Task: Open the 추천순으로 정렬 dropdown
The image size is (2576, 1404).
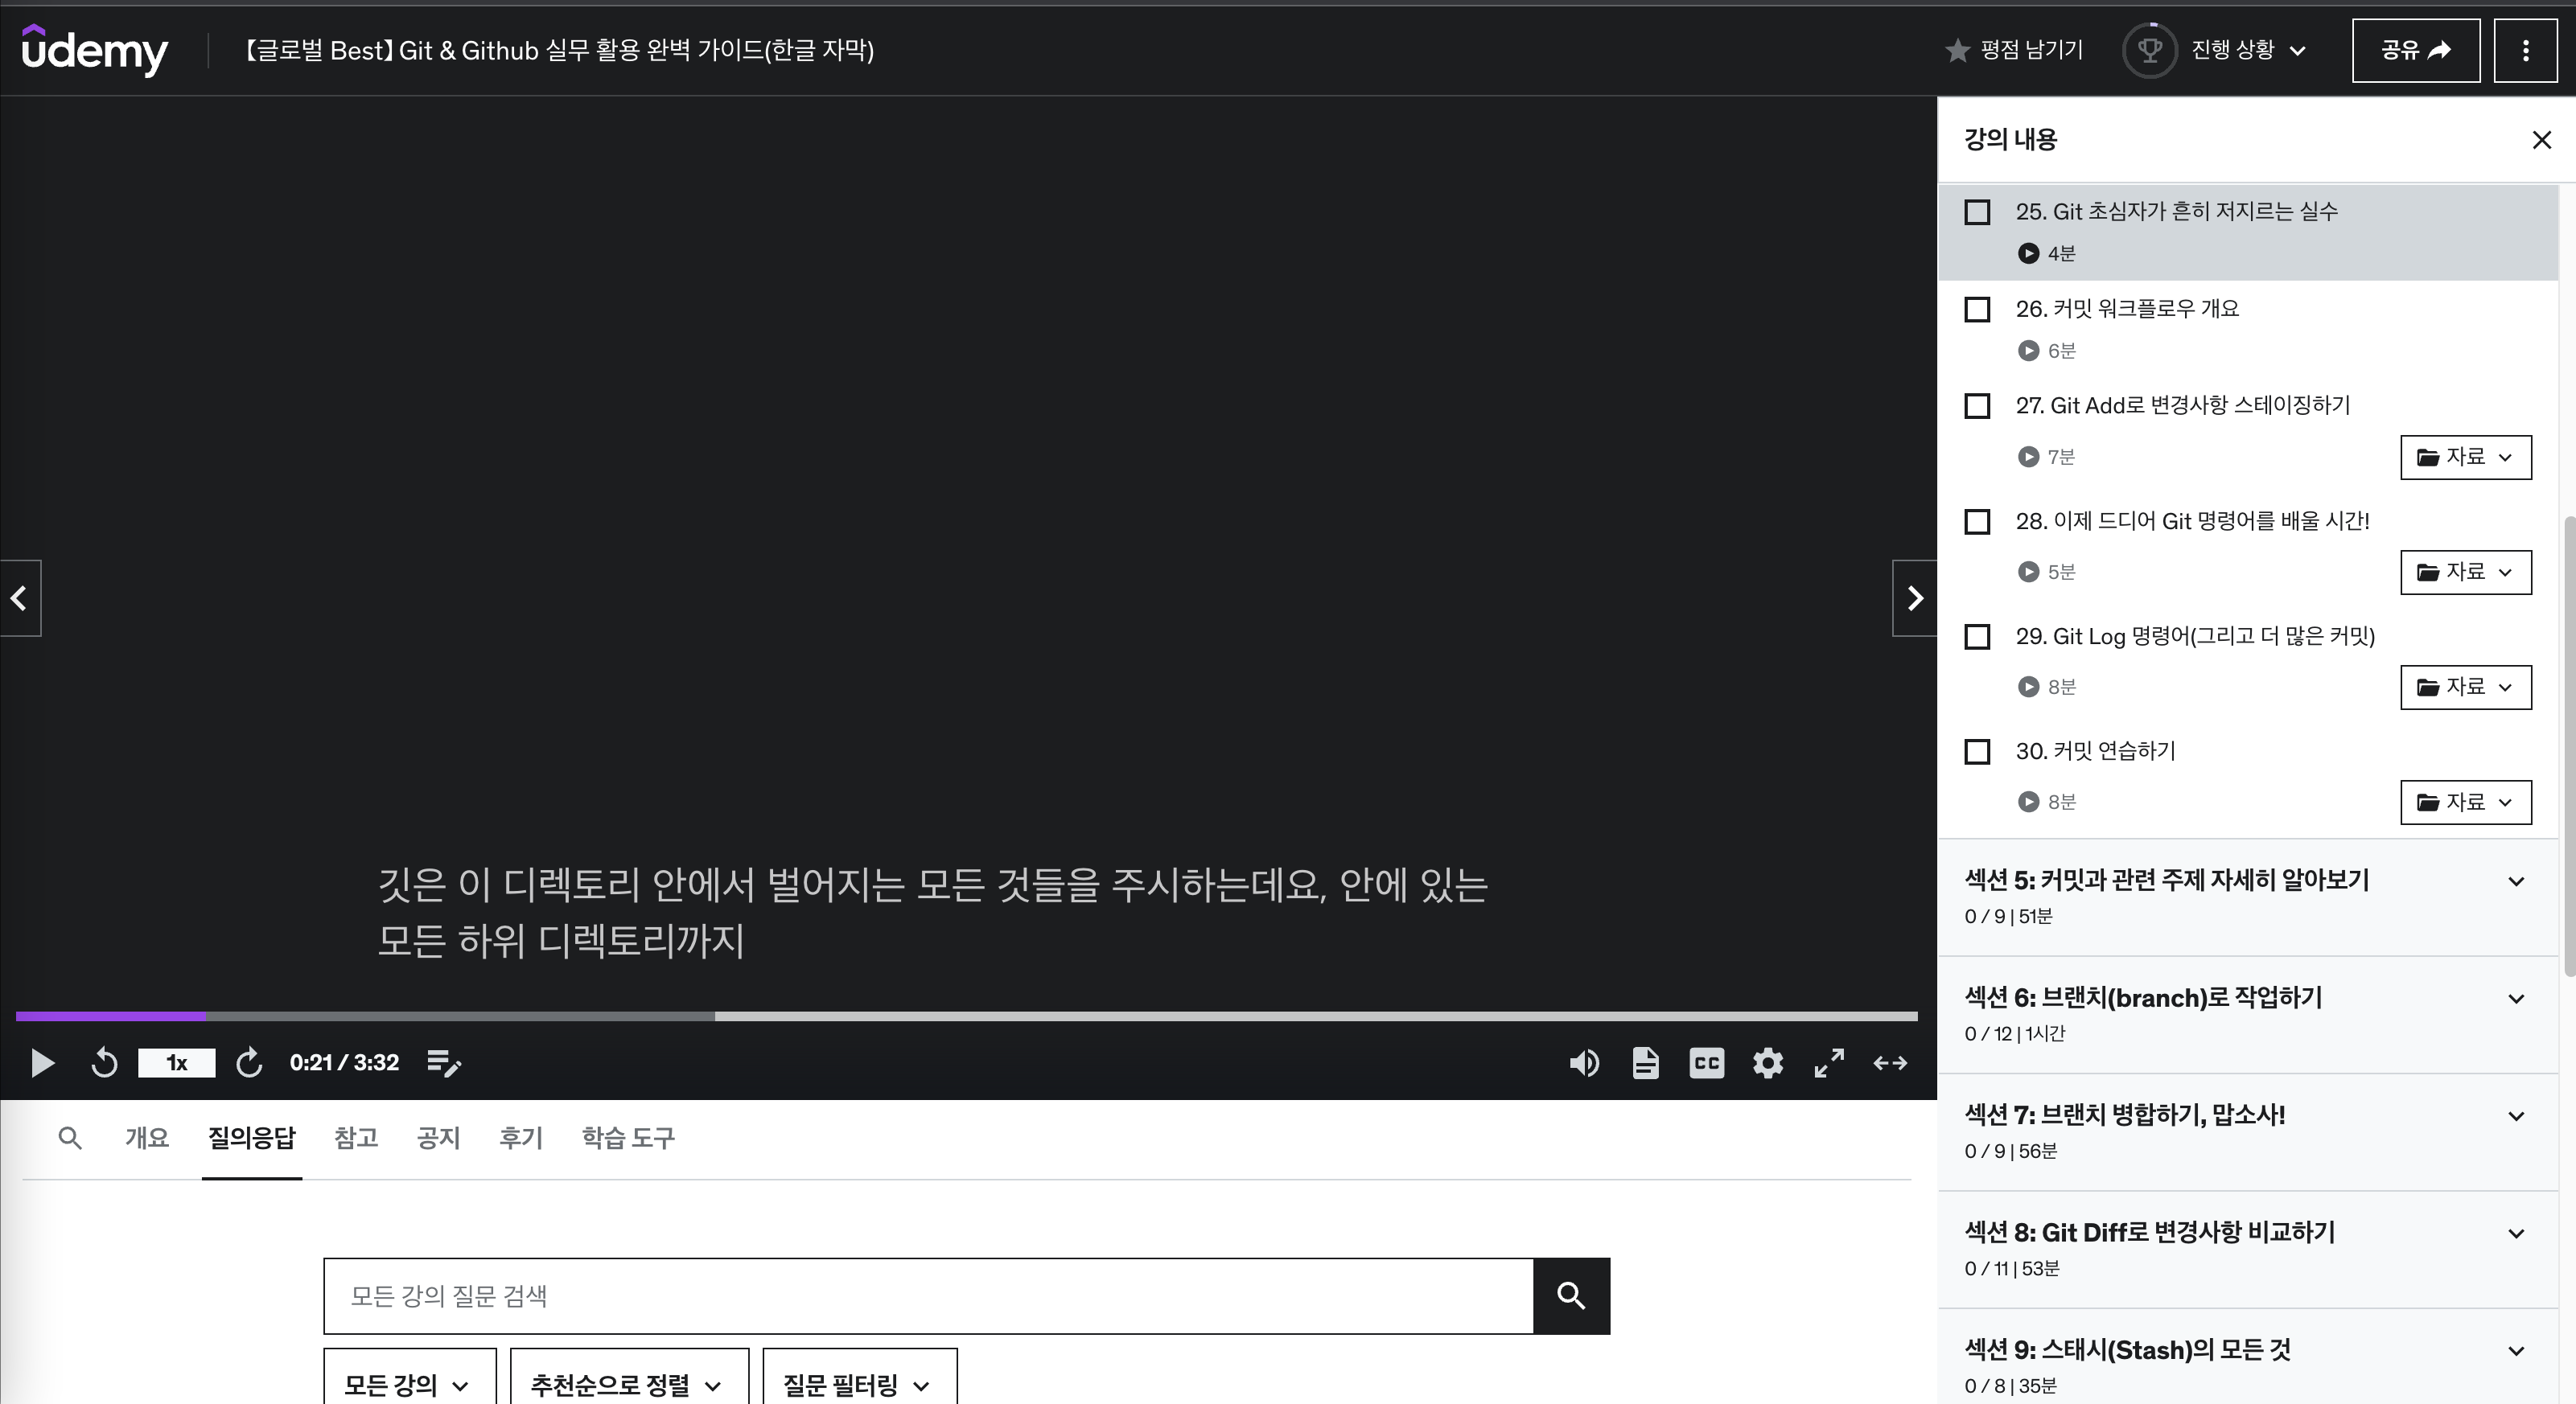Action: [x=628, y=1384]
